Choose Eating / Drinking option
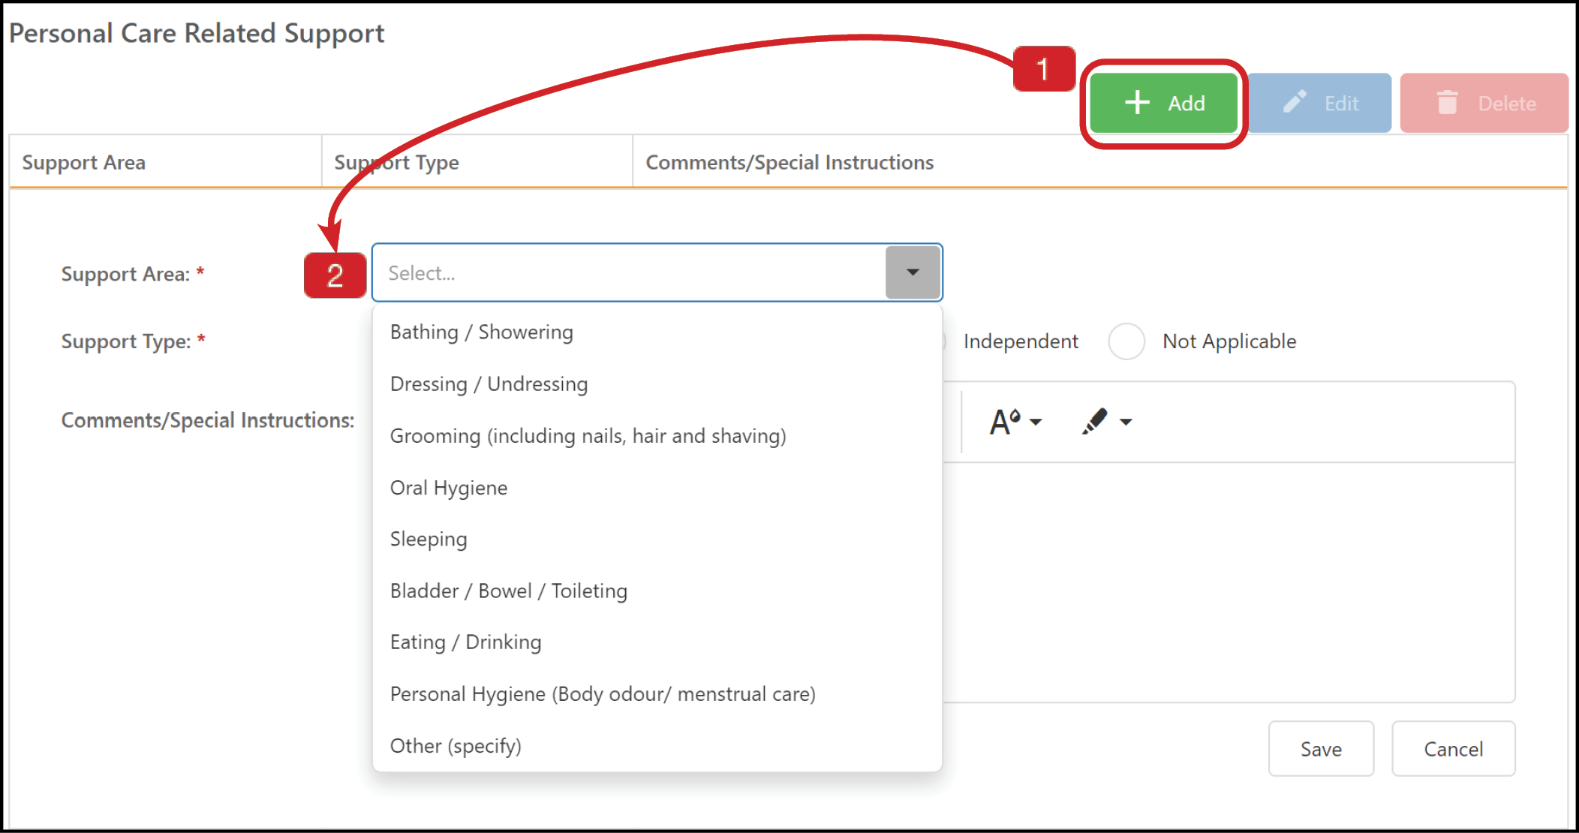The width and height of the screenshot is (1579, 833). (657, 642)
